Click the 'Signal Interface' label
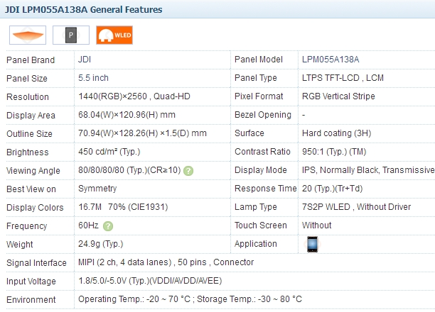 [x=36, y=263]
